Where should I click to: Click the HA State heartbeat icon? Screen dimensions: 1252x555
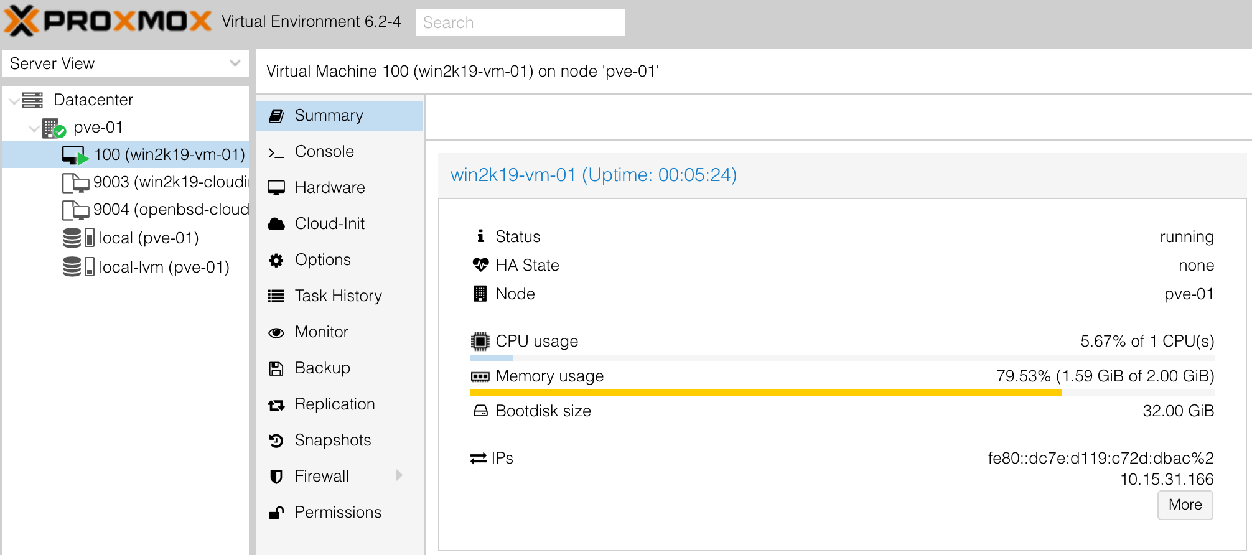pos(480,265)
